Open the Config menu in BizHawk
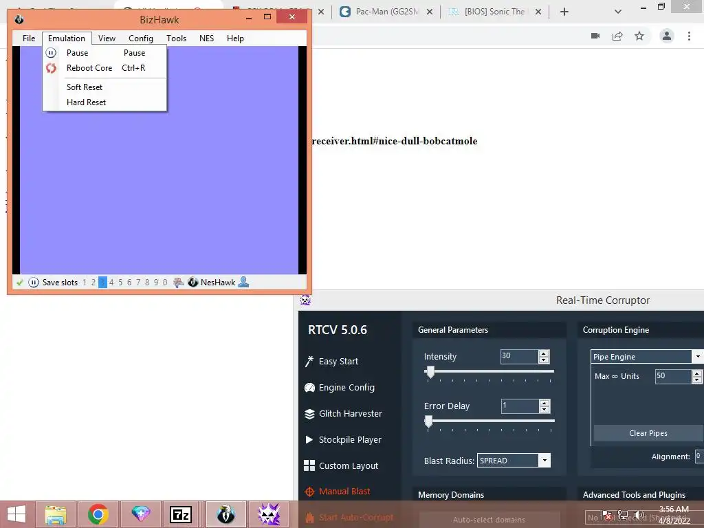 tap(141, 38)
